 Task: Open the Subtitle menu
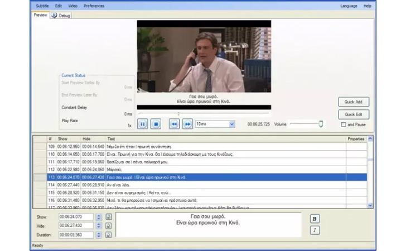coord(42,6)
